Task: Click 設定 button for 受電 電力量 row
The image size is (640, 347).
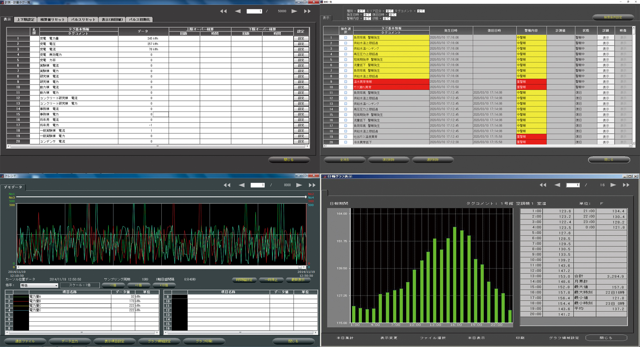Action: click(x=301, y=38)
